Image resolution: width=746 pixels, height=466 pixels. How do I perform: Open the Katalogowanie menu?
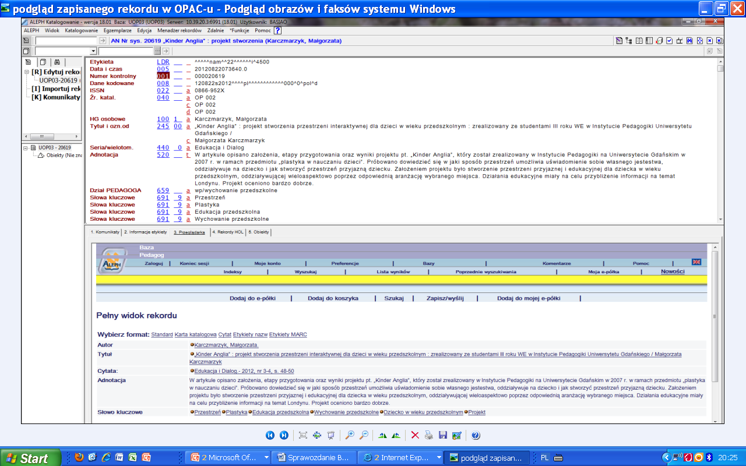(82, 30)
